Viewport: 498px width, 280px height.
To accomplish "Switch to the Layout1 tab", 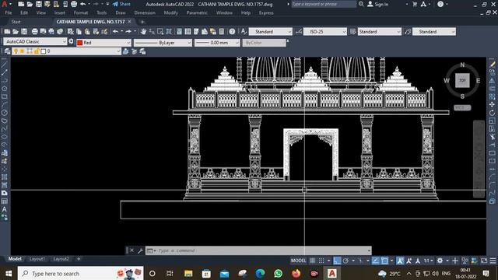I will pos(37,259).
